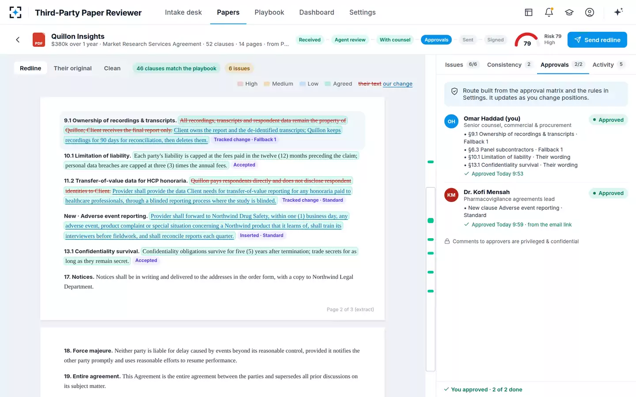Select the Approvals stage pill
The image size is (636, 397).
(436, 40)
